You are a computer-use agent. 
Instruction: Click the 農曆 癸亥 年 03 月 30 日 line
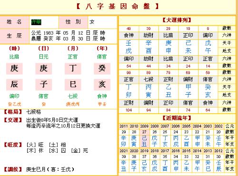click(68, 39)
